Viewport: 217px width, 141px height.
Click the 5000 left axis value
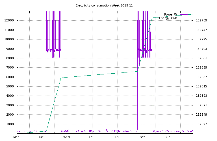pyautogui.click(x=10, y=87)
